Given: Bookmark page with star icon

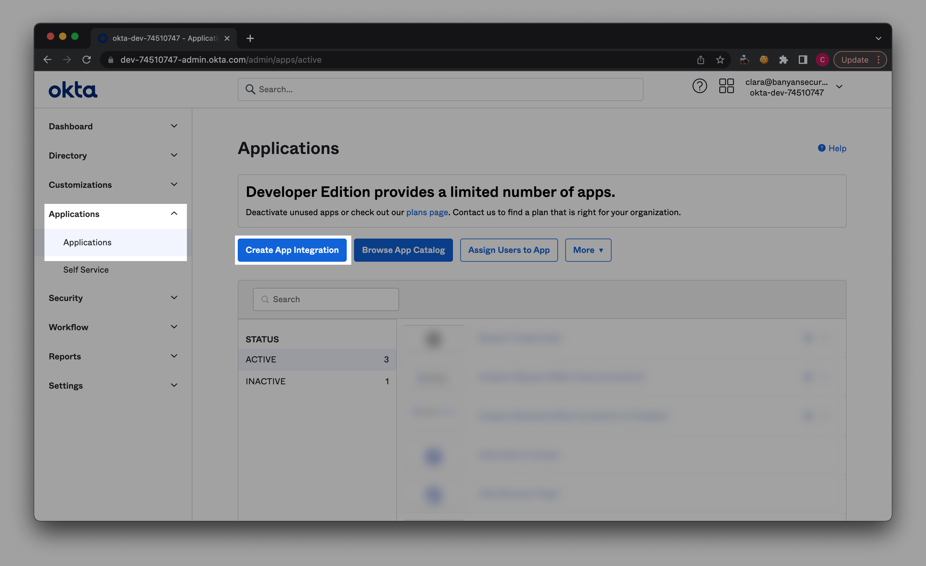Looking at the screenshot, I should [720, 60].
